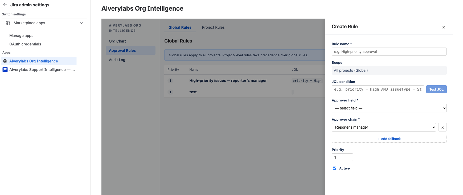Screen dimensions: 463x195
Task: Click priority badge of High-priority issues row
Action: pos(170,80)
